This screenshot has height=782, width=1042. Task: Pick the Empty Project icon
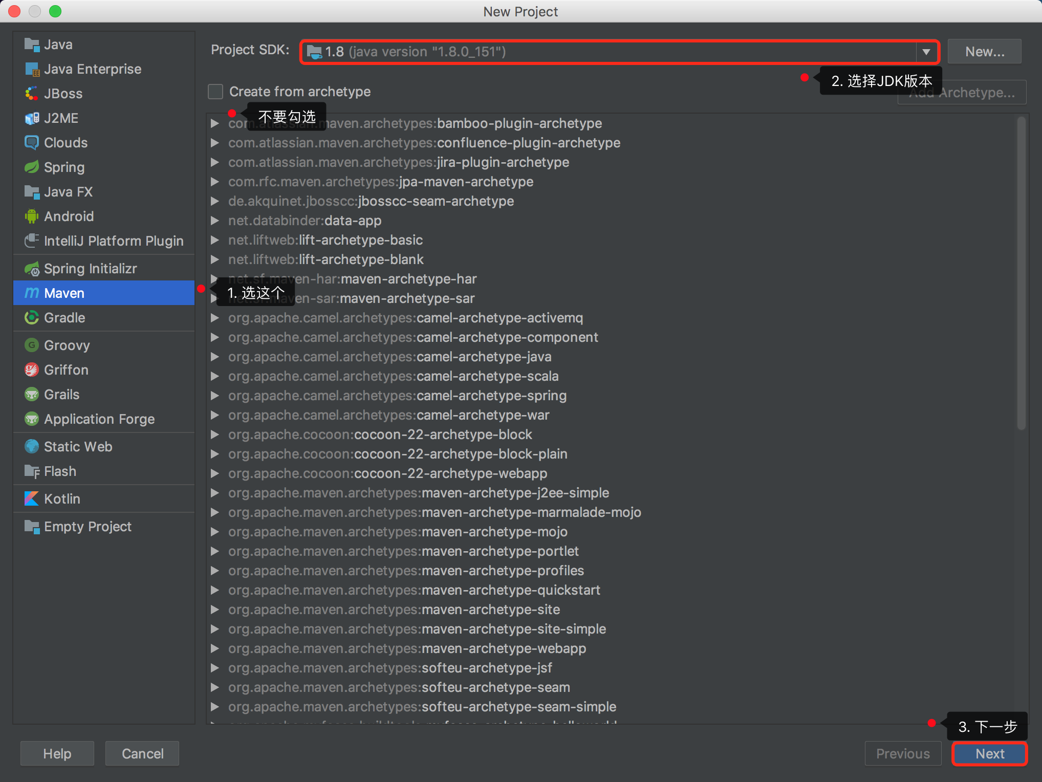point(32,527)
